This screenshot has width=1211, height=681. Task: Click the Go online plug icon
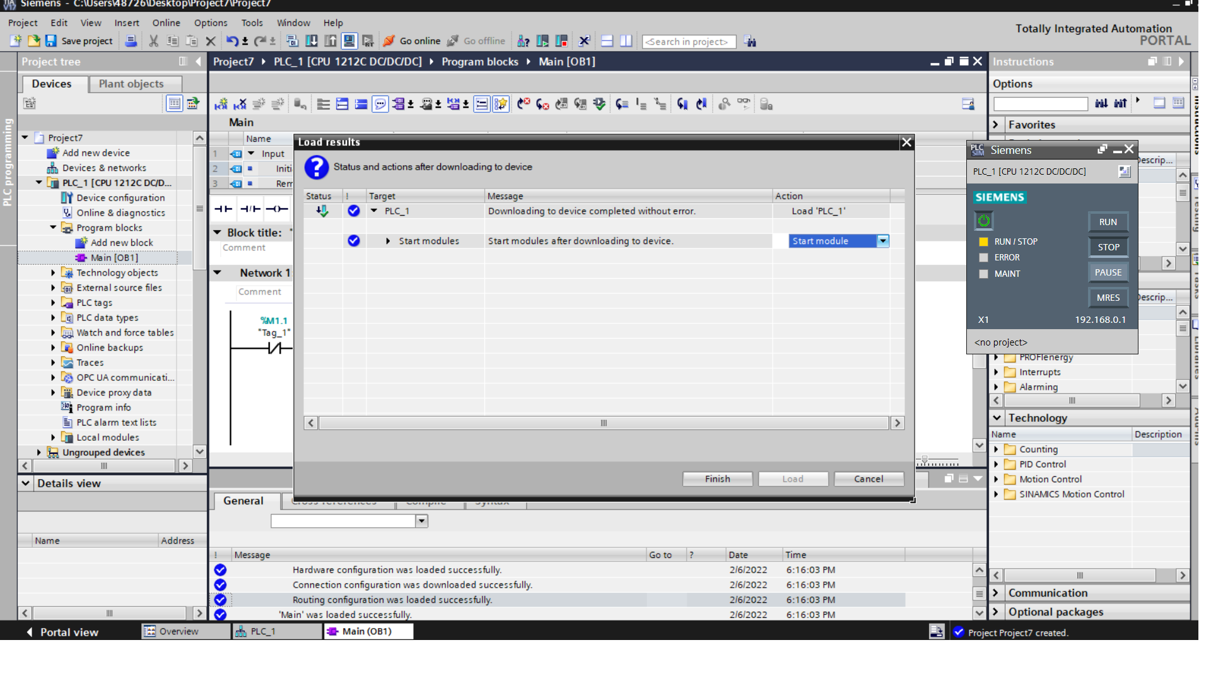tap(389, 41)
